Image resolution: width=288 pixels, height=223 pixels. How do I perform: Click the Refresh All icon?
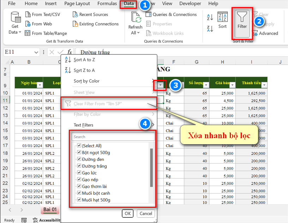point(136,18)
